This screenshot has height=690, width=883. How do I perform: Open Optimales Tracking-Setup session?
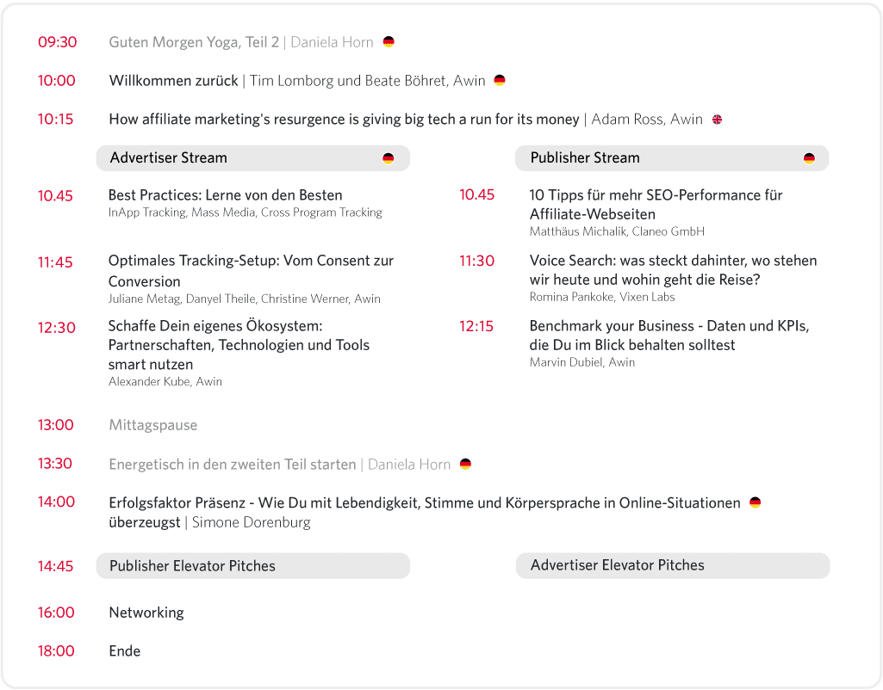(251, 270)
